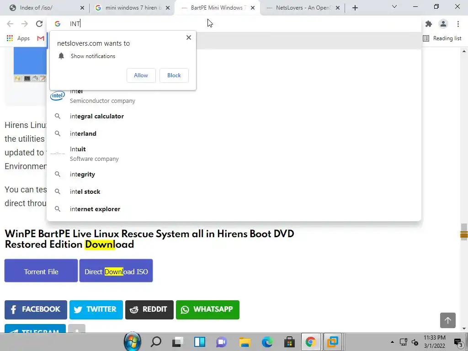Close the NetsLovers tab
468x351 pixels.
click(x=338, y=8)
